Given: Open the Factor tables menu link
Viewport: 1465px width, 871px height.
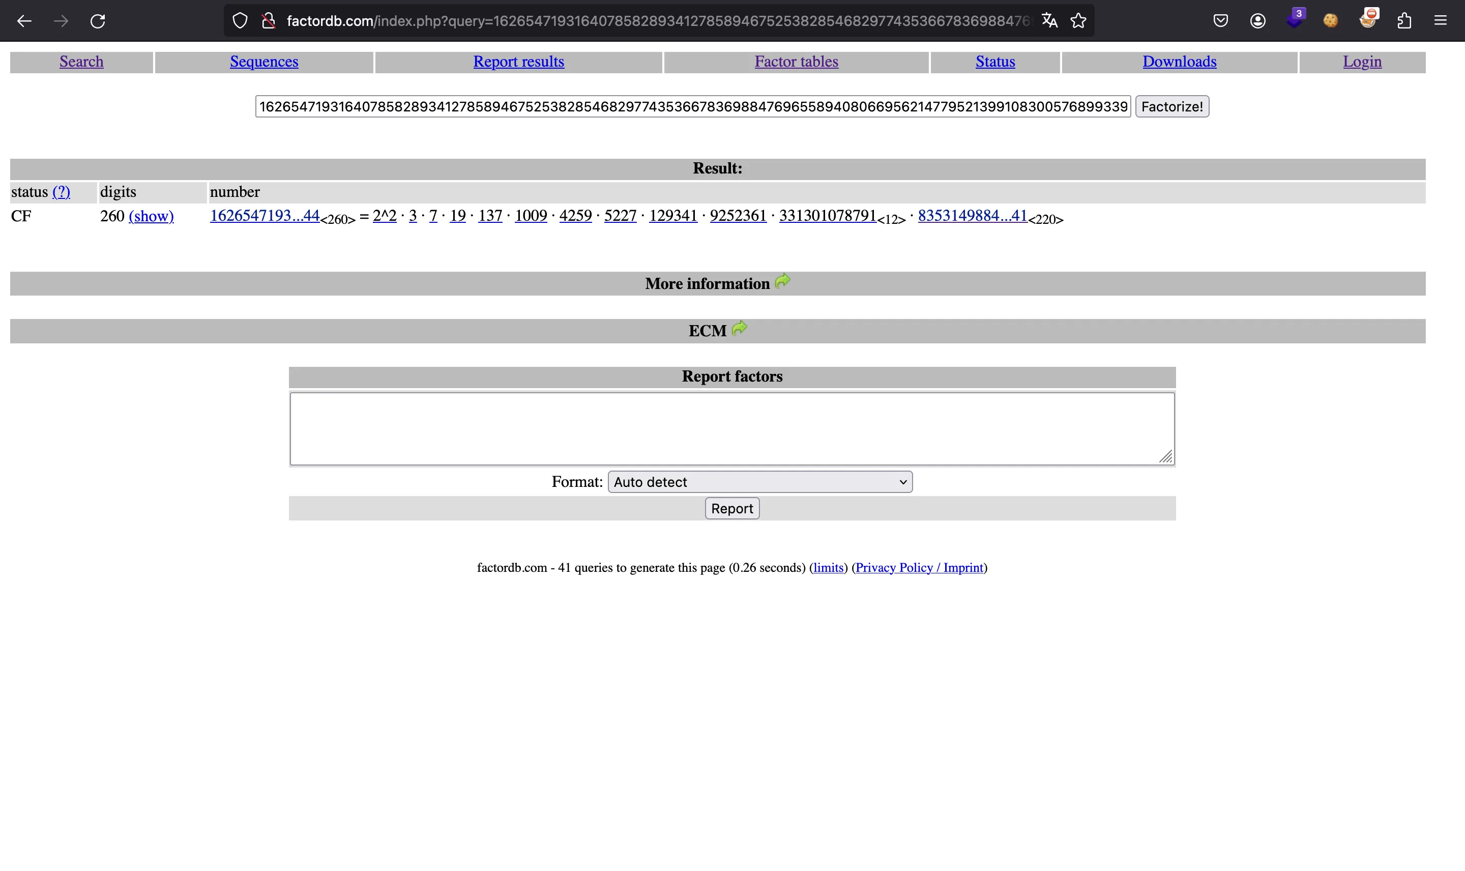Looking at the screenshot, I should point(796,62).
